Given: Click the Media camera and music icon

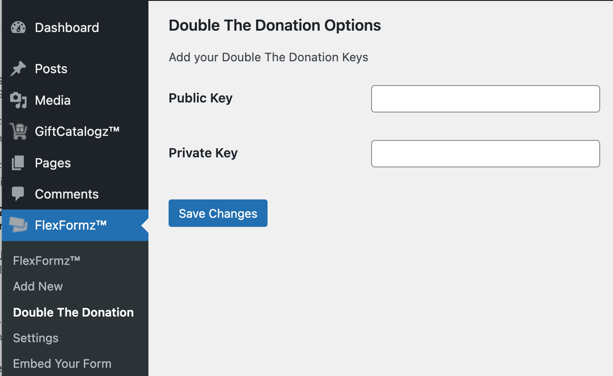Looking at the screenshot, I should click(x=18, y=100).
